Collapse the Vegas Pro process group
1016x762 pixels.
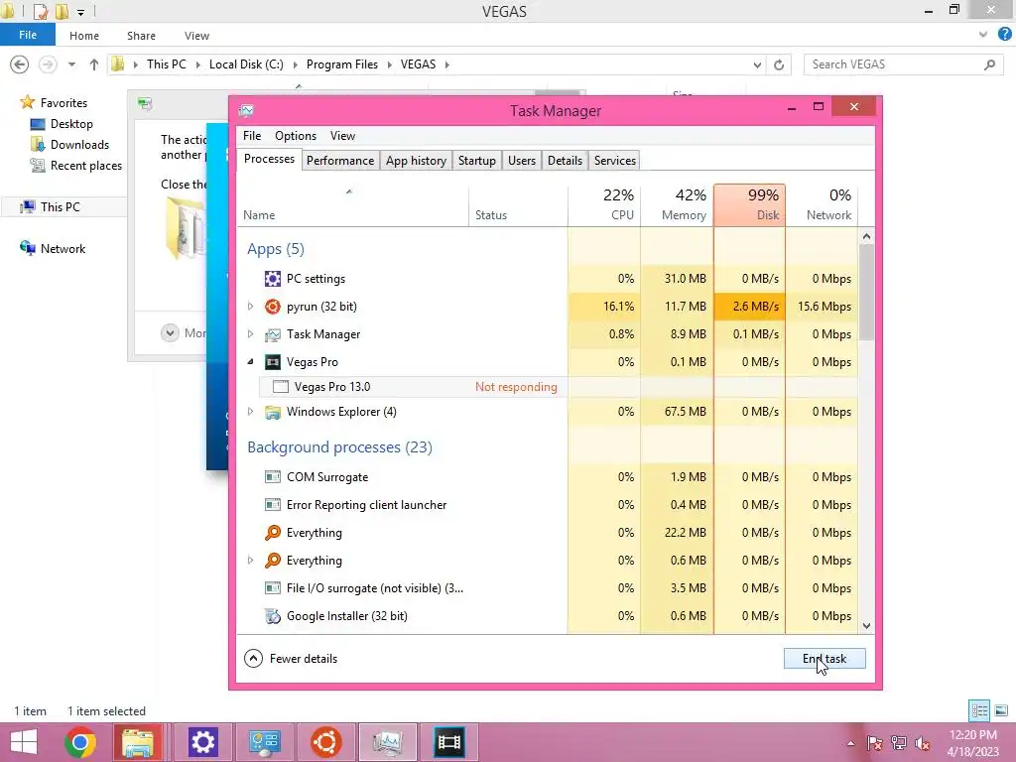click(x=251, y=362)
